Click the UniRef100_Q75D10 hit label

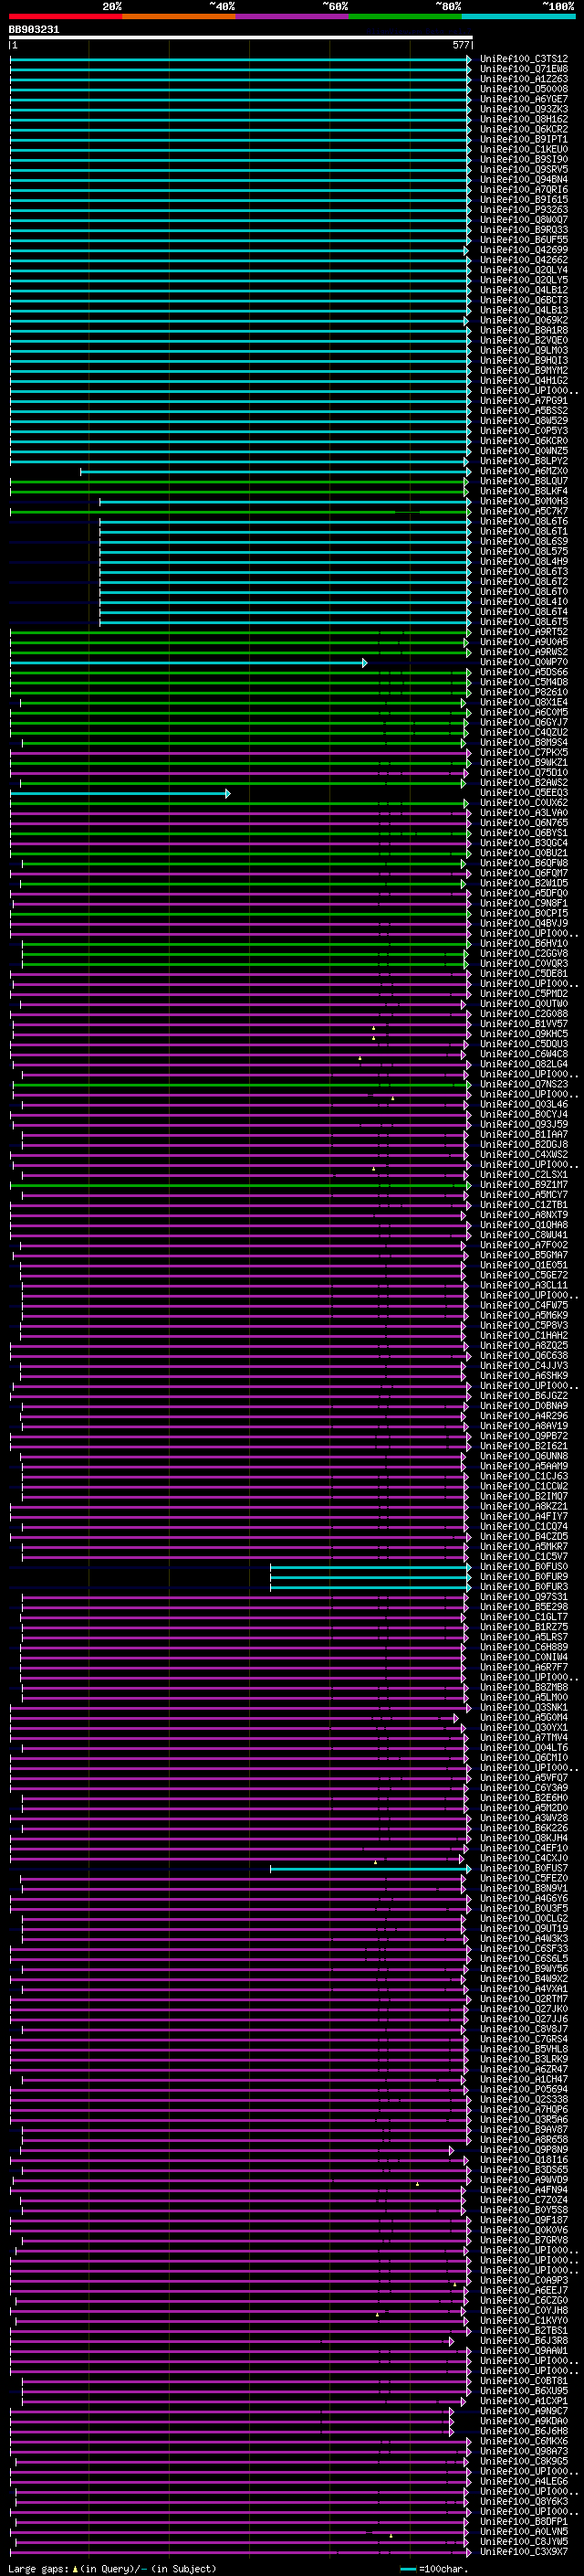point(524,772)
